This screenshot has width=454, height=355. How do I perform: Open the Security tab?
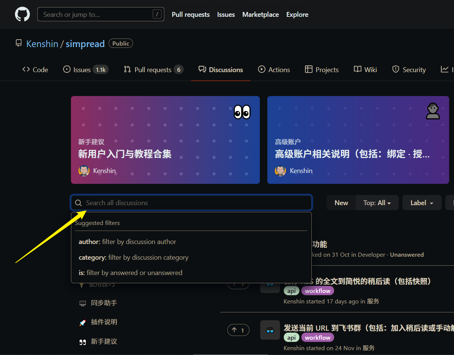point(409,70)
